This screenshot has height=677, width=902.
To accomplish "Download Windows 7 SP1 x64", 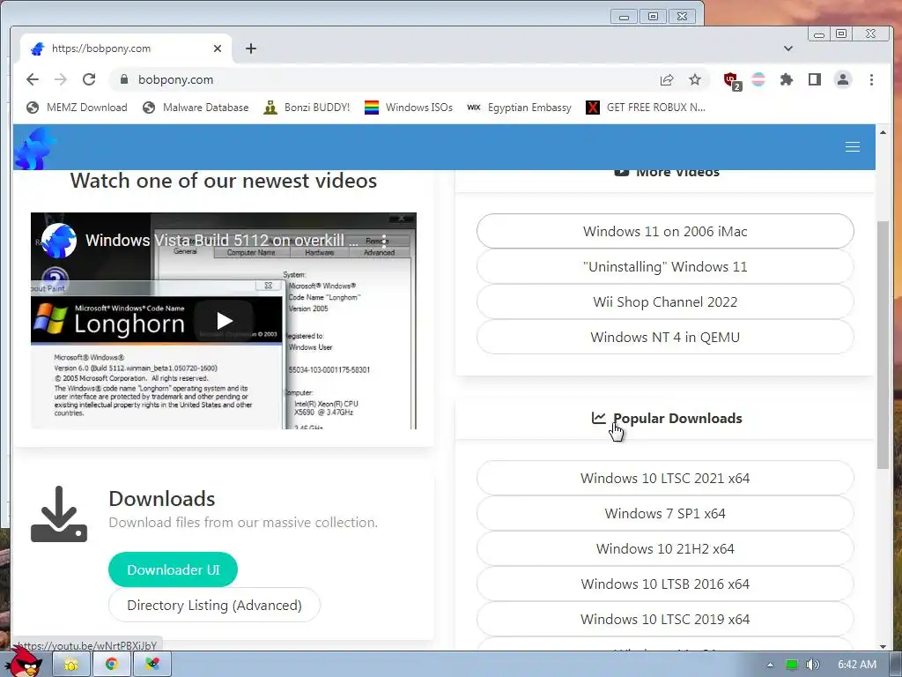I will tap(665, 513).
